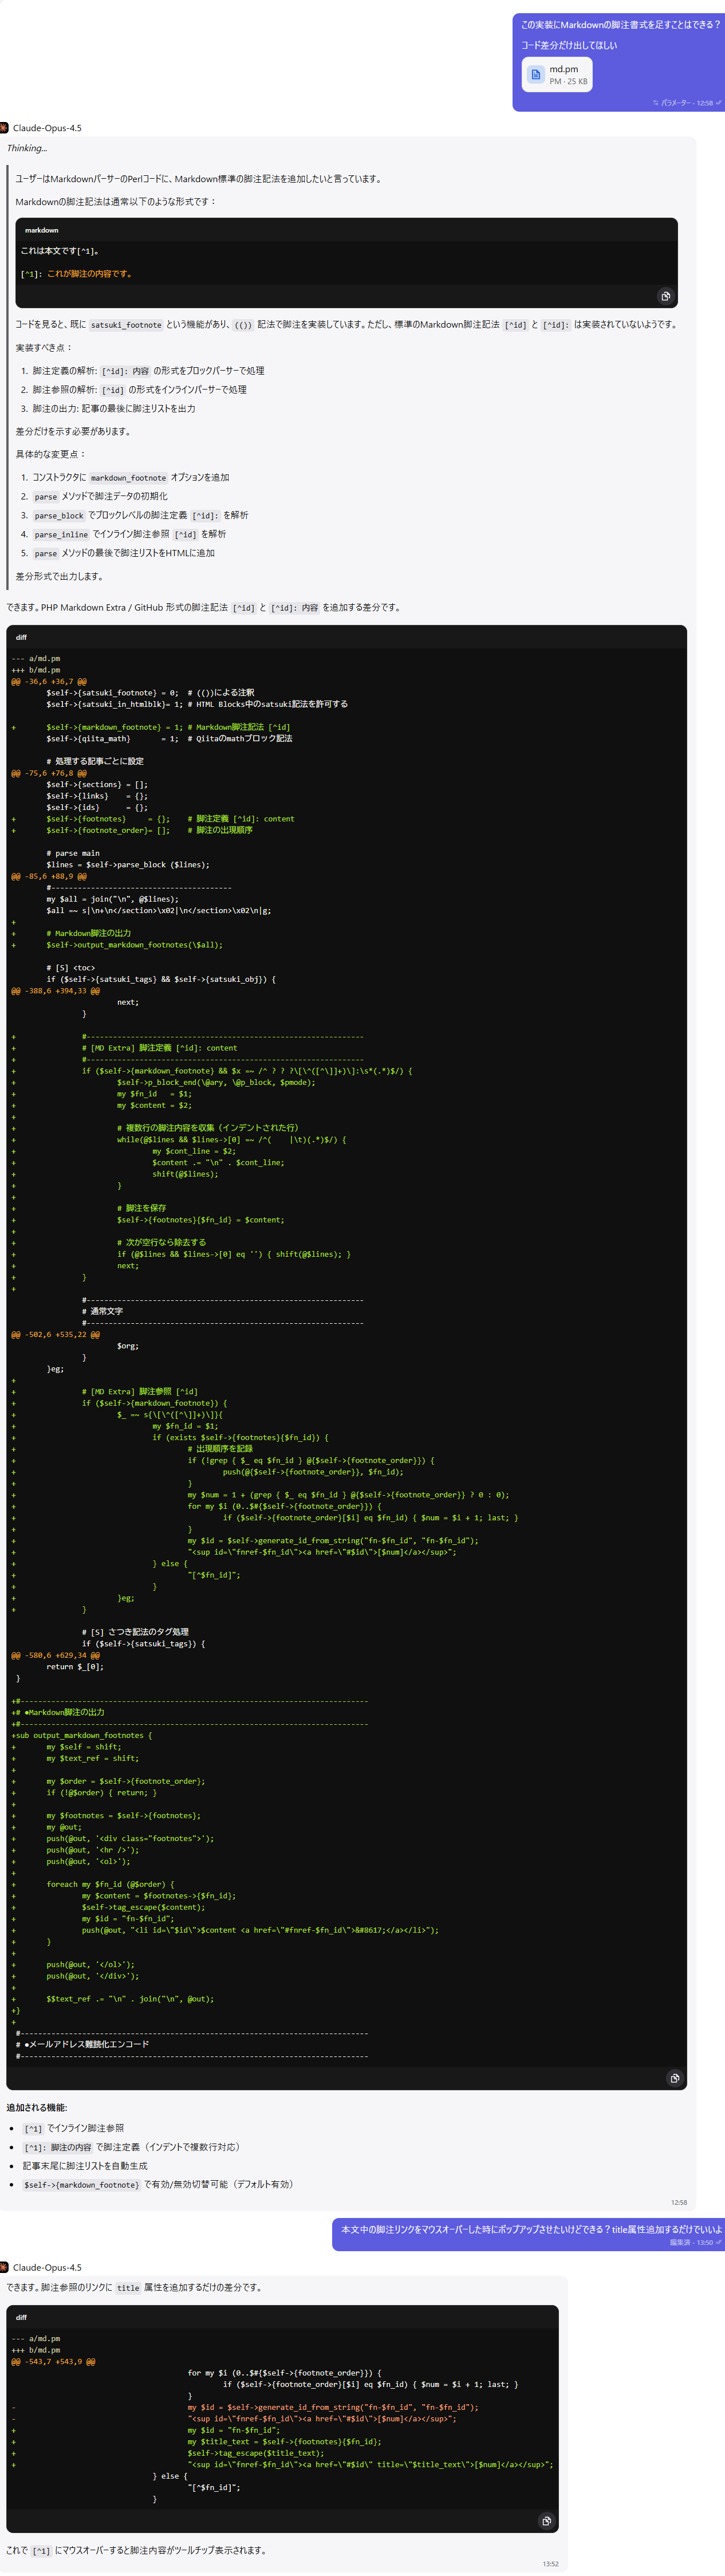Click the md.pm attachment file name
Viewport: 725px width, 2576px height.
pyautogui.click(x=563, y=69)
